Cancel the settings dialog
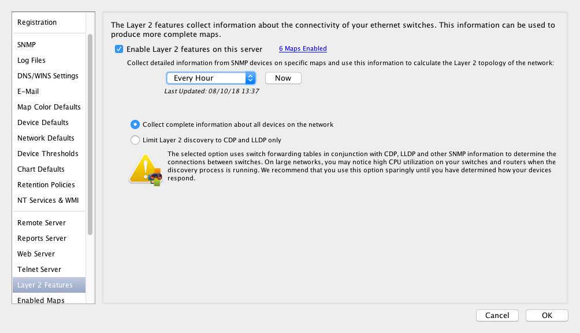The width and height of the screenshot is (580, 333). [x=497, y=316]
